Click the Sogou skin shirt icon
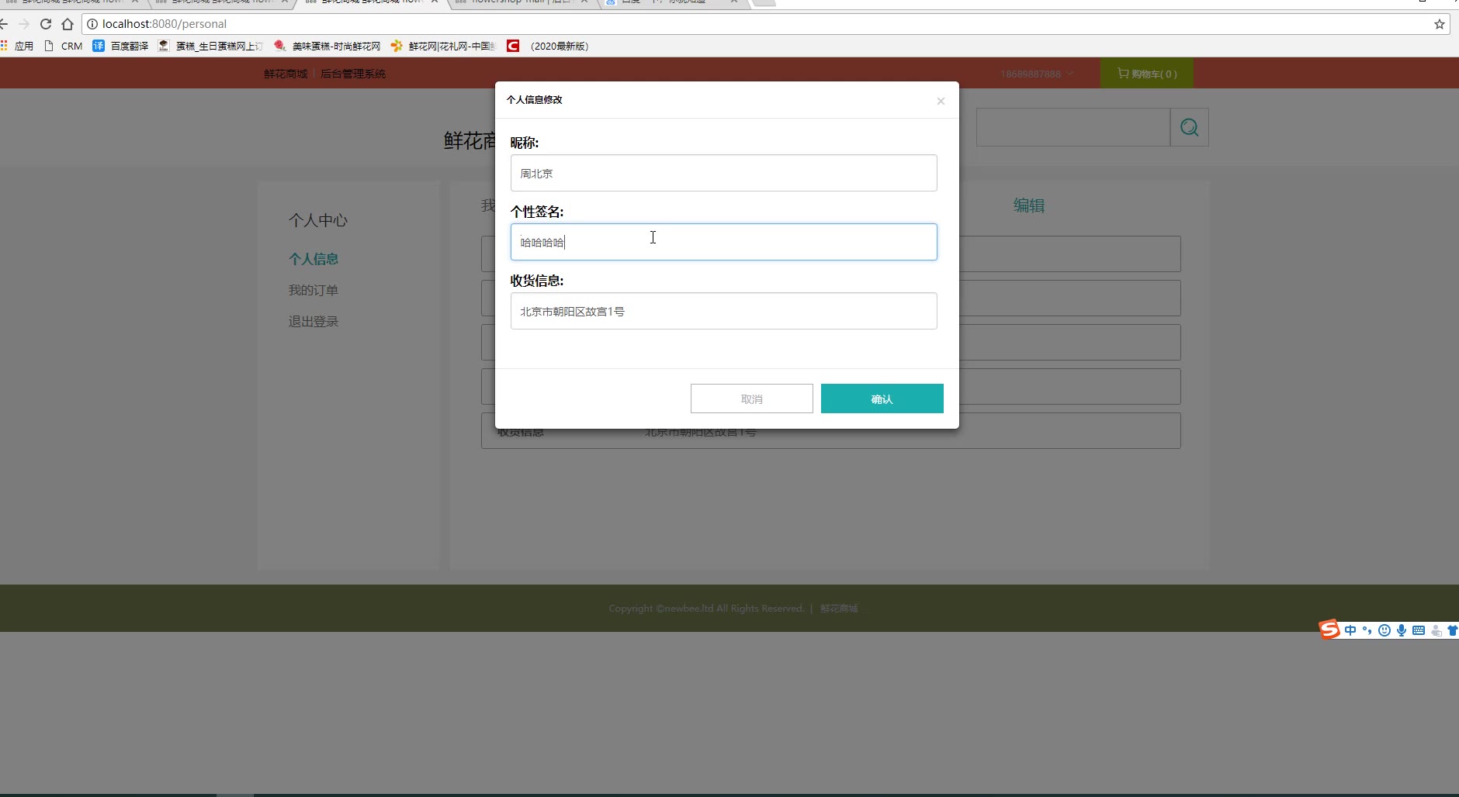1459x797 pixels. pos(1452,630)
